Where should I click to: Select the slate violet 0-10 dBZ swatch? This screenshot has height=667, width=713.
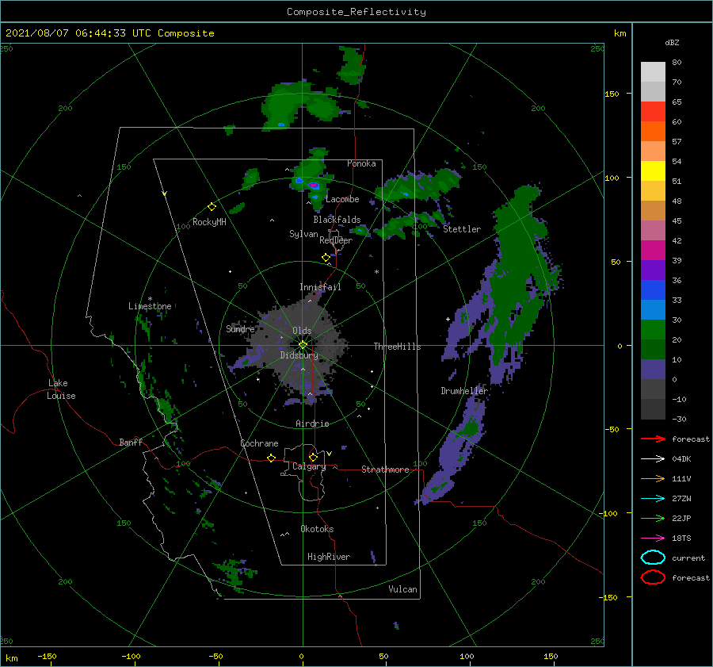tap(653, 370)
